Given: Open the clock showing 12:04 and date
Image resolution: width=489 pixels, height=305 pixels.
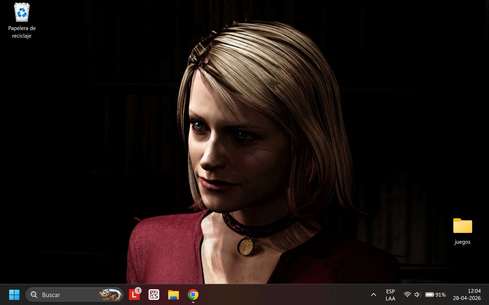Looking at the screenshot, I should [x=467, y=295].
